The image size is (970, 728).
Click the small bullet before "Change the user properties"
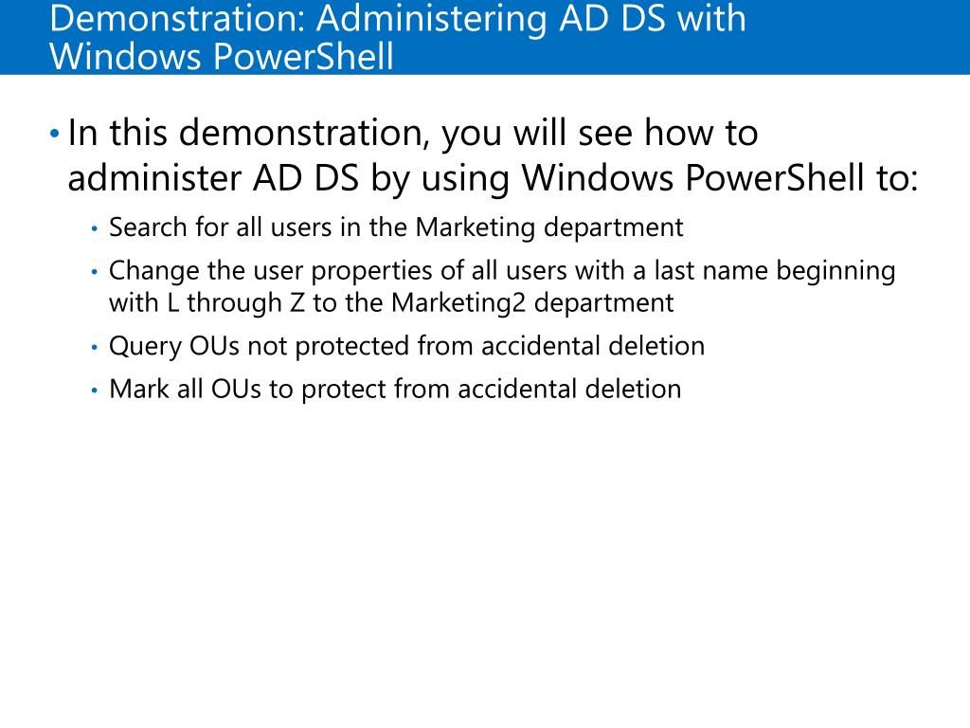tap(95, 272)
